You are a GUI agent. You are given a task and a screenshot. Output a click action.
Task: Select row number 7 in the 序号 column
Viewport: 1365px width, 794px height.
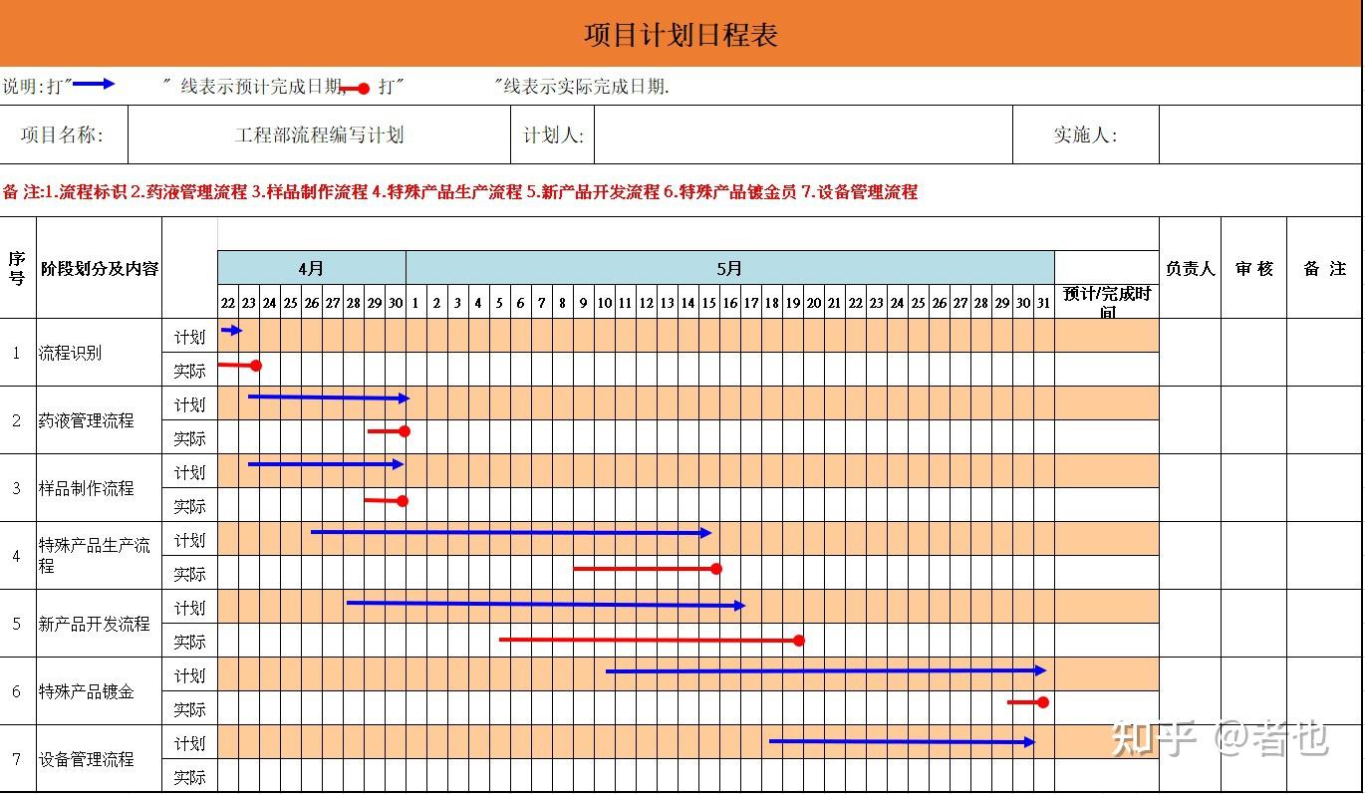coord(18,759)
